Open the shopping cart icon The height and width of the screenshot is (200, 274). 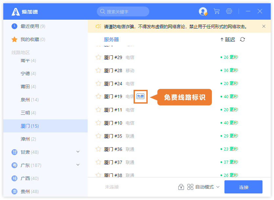click(x=217, y=11)
